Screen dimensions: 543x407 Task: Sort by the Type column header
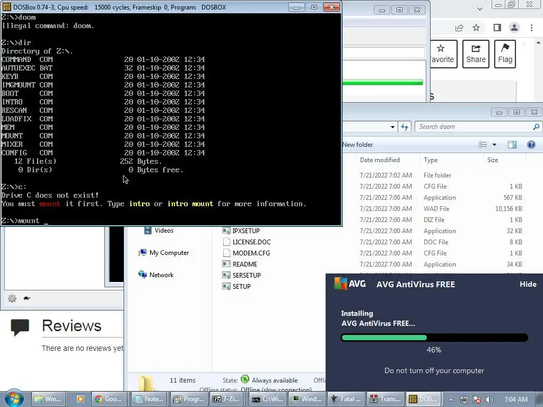[x=431, y=160]
